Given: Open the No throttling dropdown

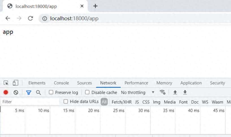Looking at the screenshot, I should pos(137,92).
